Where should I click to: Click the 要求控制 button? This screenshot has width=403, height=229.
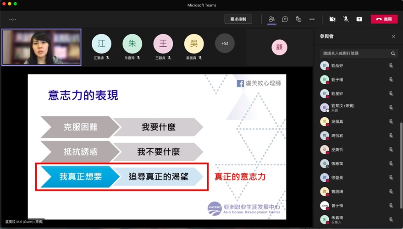(238, 19)
